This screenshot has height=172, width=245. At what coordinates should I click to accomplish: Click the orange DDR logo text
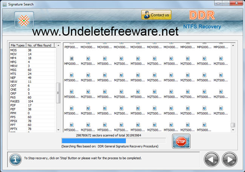(x=202, y=15)
